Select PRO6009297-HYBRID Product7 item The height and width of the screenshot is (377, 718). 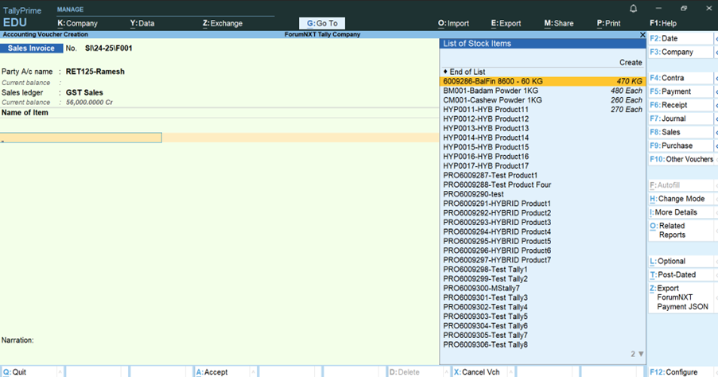click(542, 260)
